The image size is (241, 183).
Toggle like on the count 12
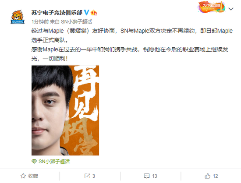click(x=215, y=176)
